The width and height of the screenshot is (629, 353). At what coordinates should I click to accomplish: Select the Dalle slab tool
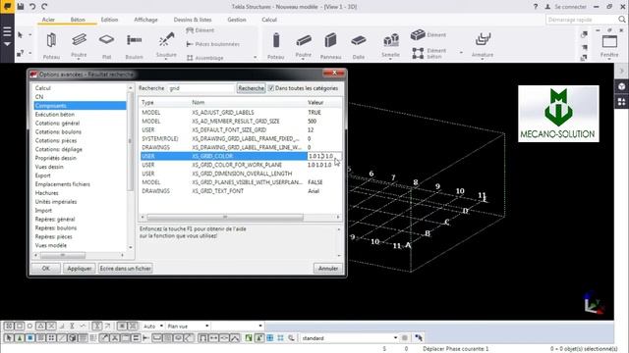tap(359, 46)
